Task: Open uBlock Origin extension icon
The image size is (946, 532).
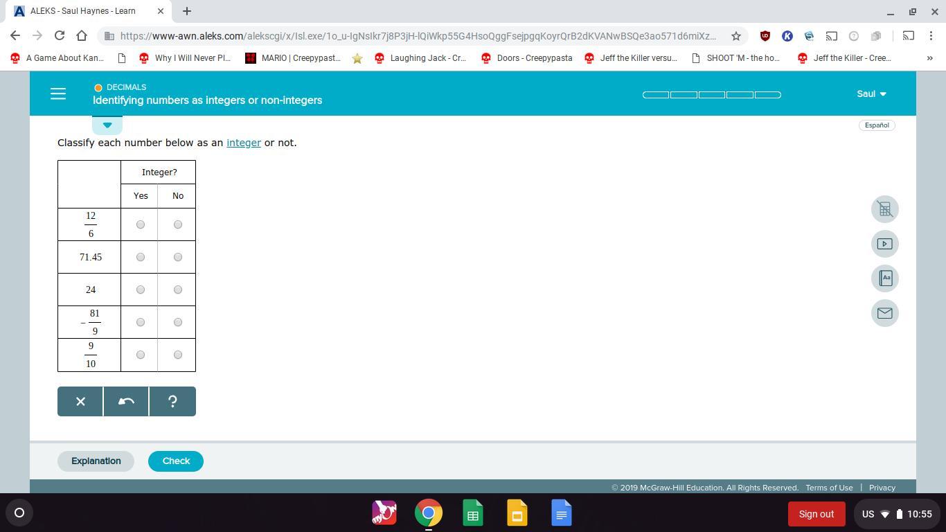Action: pos(765,35)
